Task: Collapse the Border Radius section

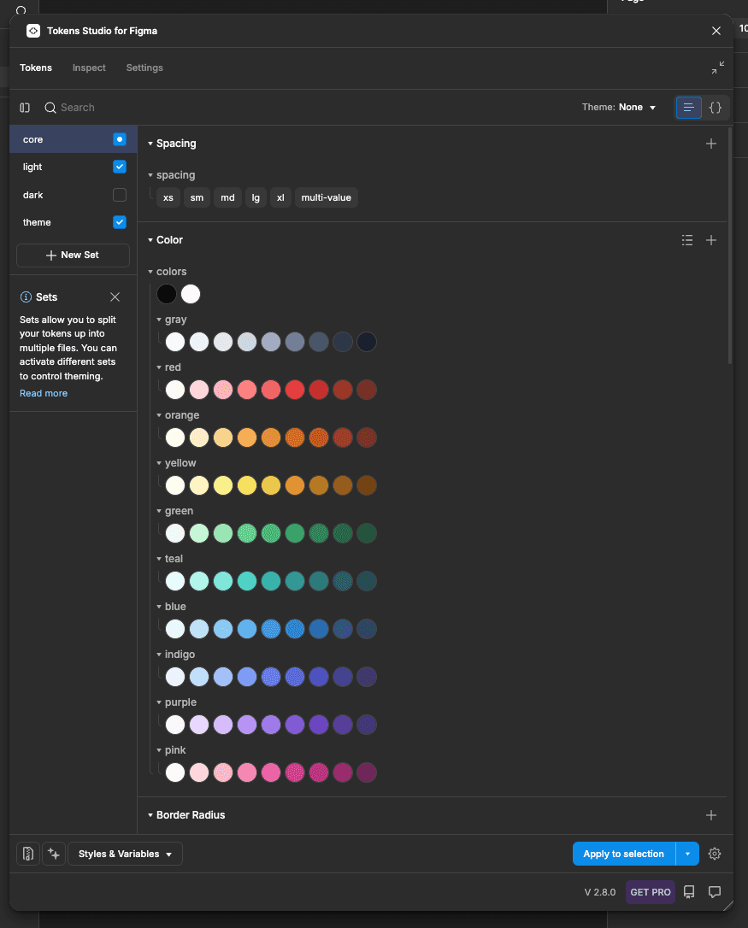Action: click(x=150, y=815)
